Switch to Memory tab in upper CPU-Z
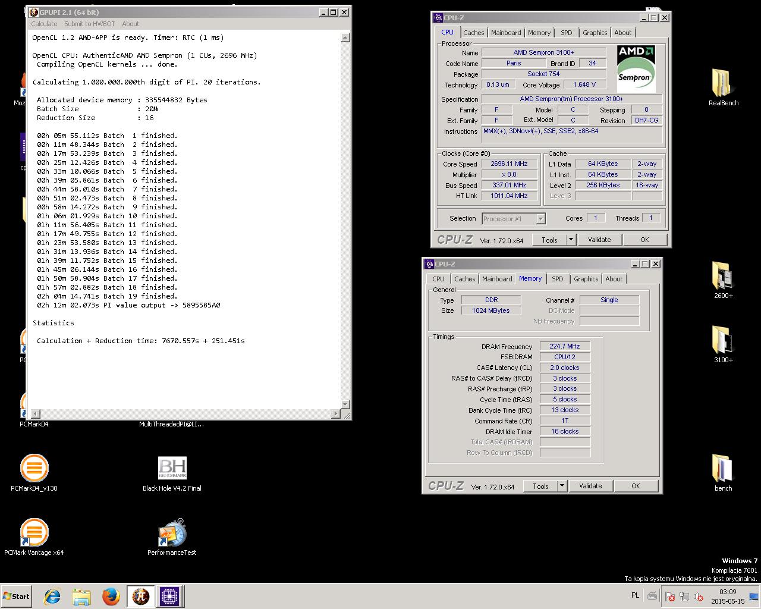The image size is (761, 609). coord(539,33)
